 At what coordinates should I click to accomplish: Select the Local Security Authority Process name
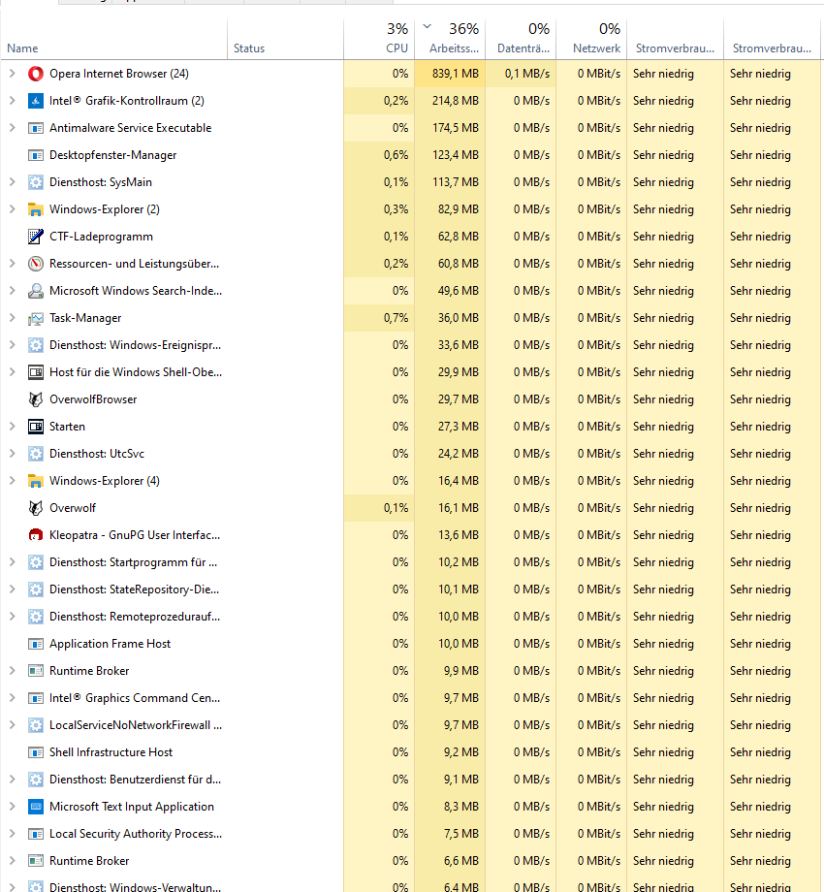point(136,834)
